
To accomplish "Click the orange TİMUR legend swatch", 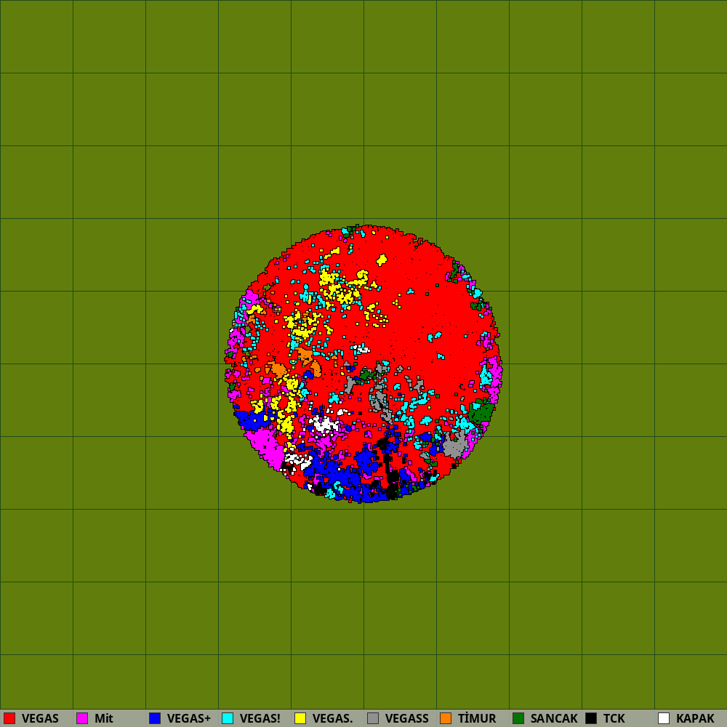I will pyautogui.click(x=446, y=718).
